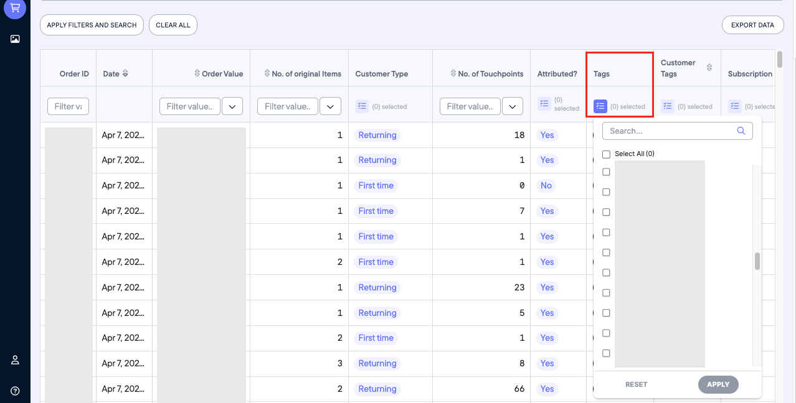
Task: Open the image gallery sidebar icon
Action: pos(15,39)
